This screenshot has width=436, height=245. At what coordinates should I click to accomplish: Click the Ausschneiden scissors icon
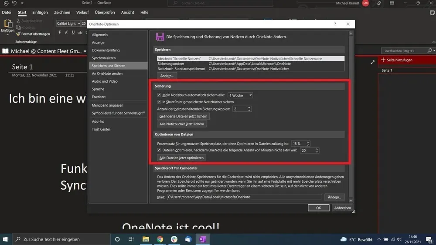[x=18, y=21]
